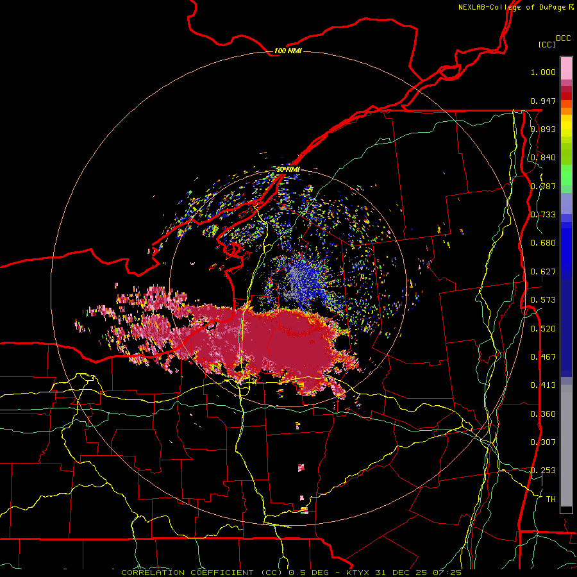Click the gray low-correlation cluster at radar center
Screen dimensions: 577x577
[294, 281]
